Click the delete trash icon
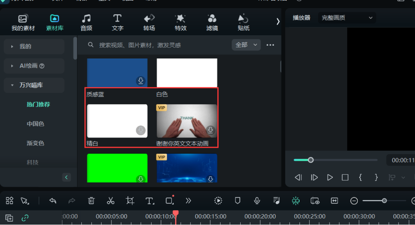 tap(91, 201)
